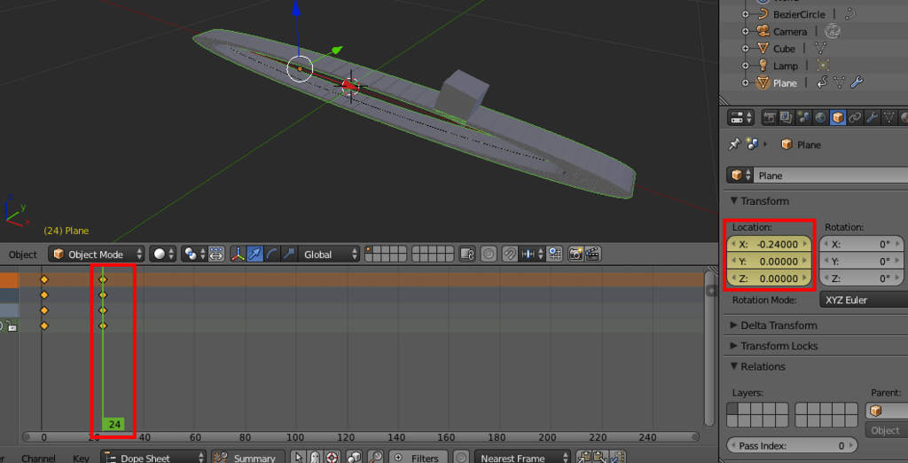The height and width of the screenshot is (463, 908).
Task: Click the second layer button grid
Action: [433, 255]
